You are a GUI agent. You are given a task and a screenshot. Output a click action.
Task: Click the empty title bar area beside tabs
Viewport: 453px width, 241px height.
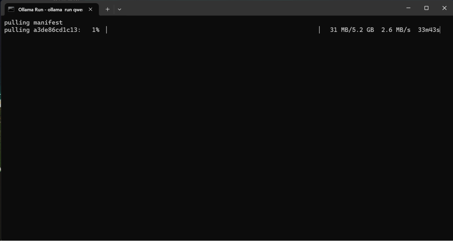260,8
